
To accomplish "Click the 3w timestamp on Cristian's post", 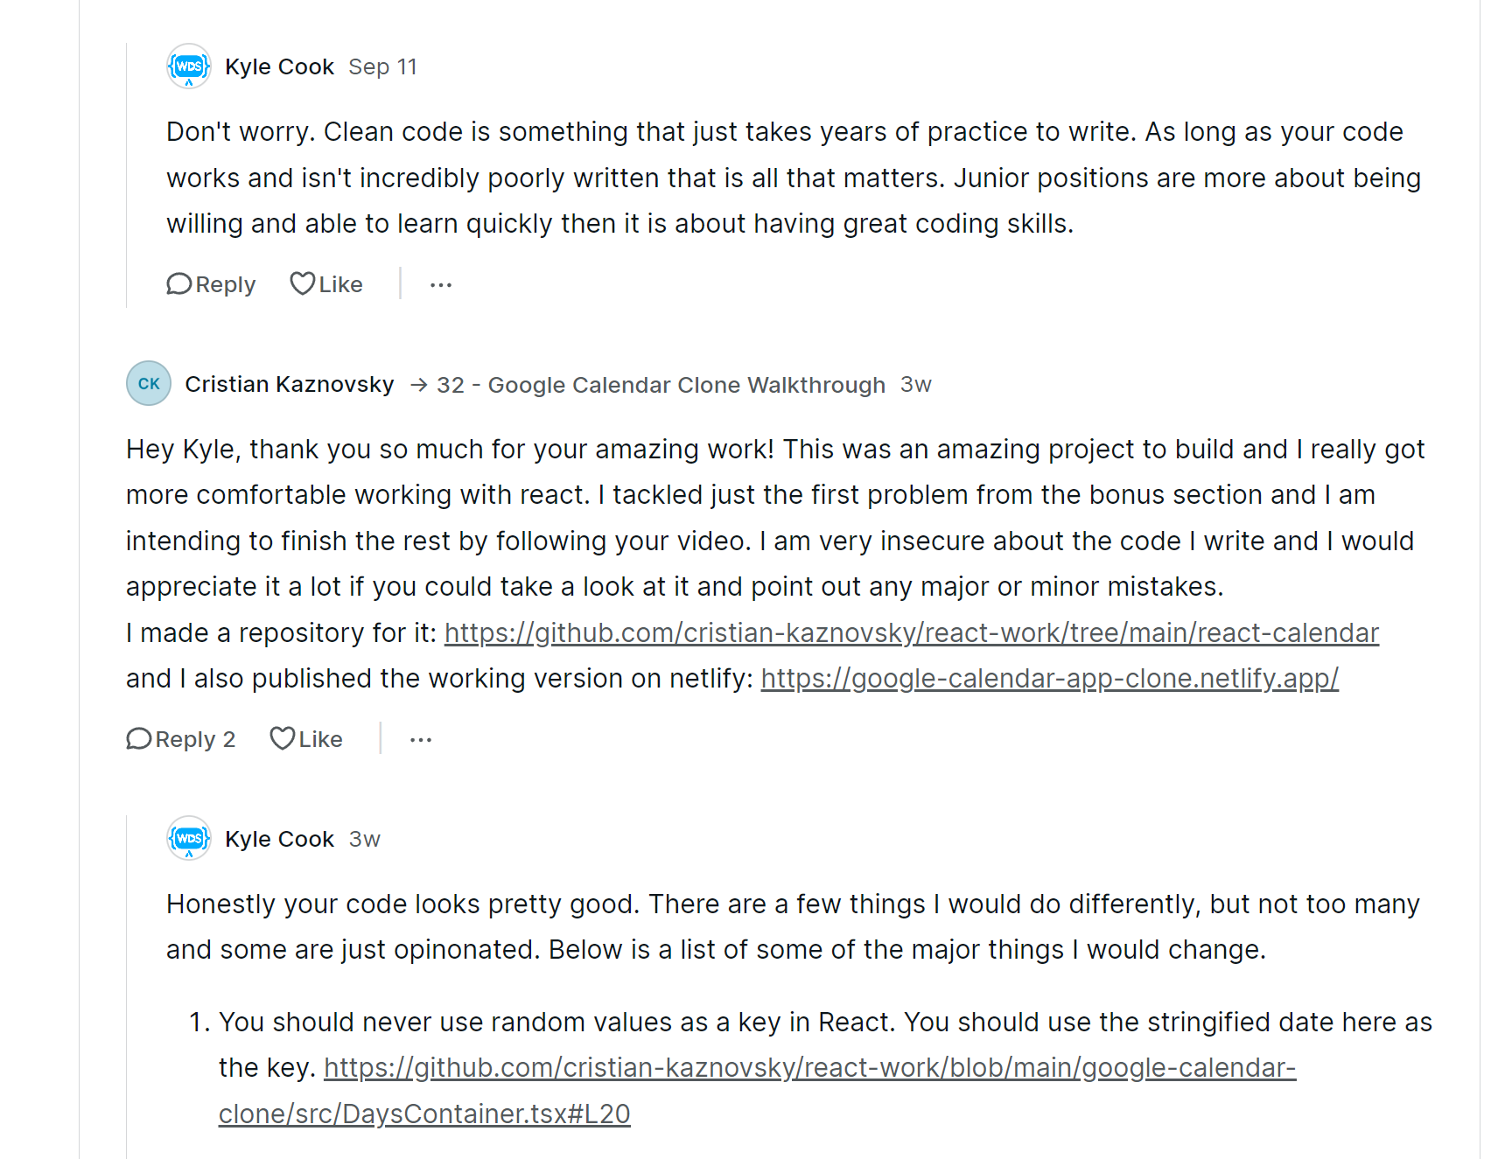I will [x=916, y=384].
